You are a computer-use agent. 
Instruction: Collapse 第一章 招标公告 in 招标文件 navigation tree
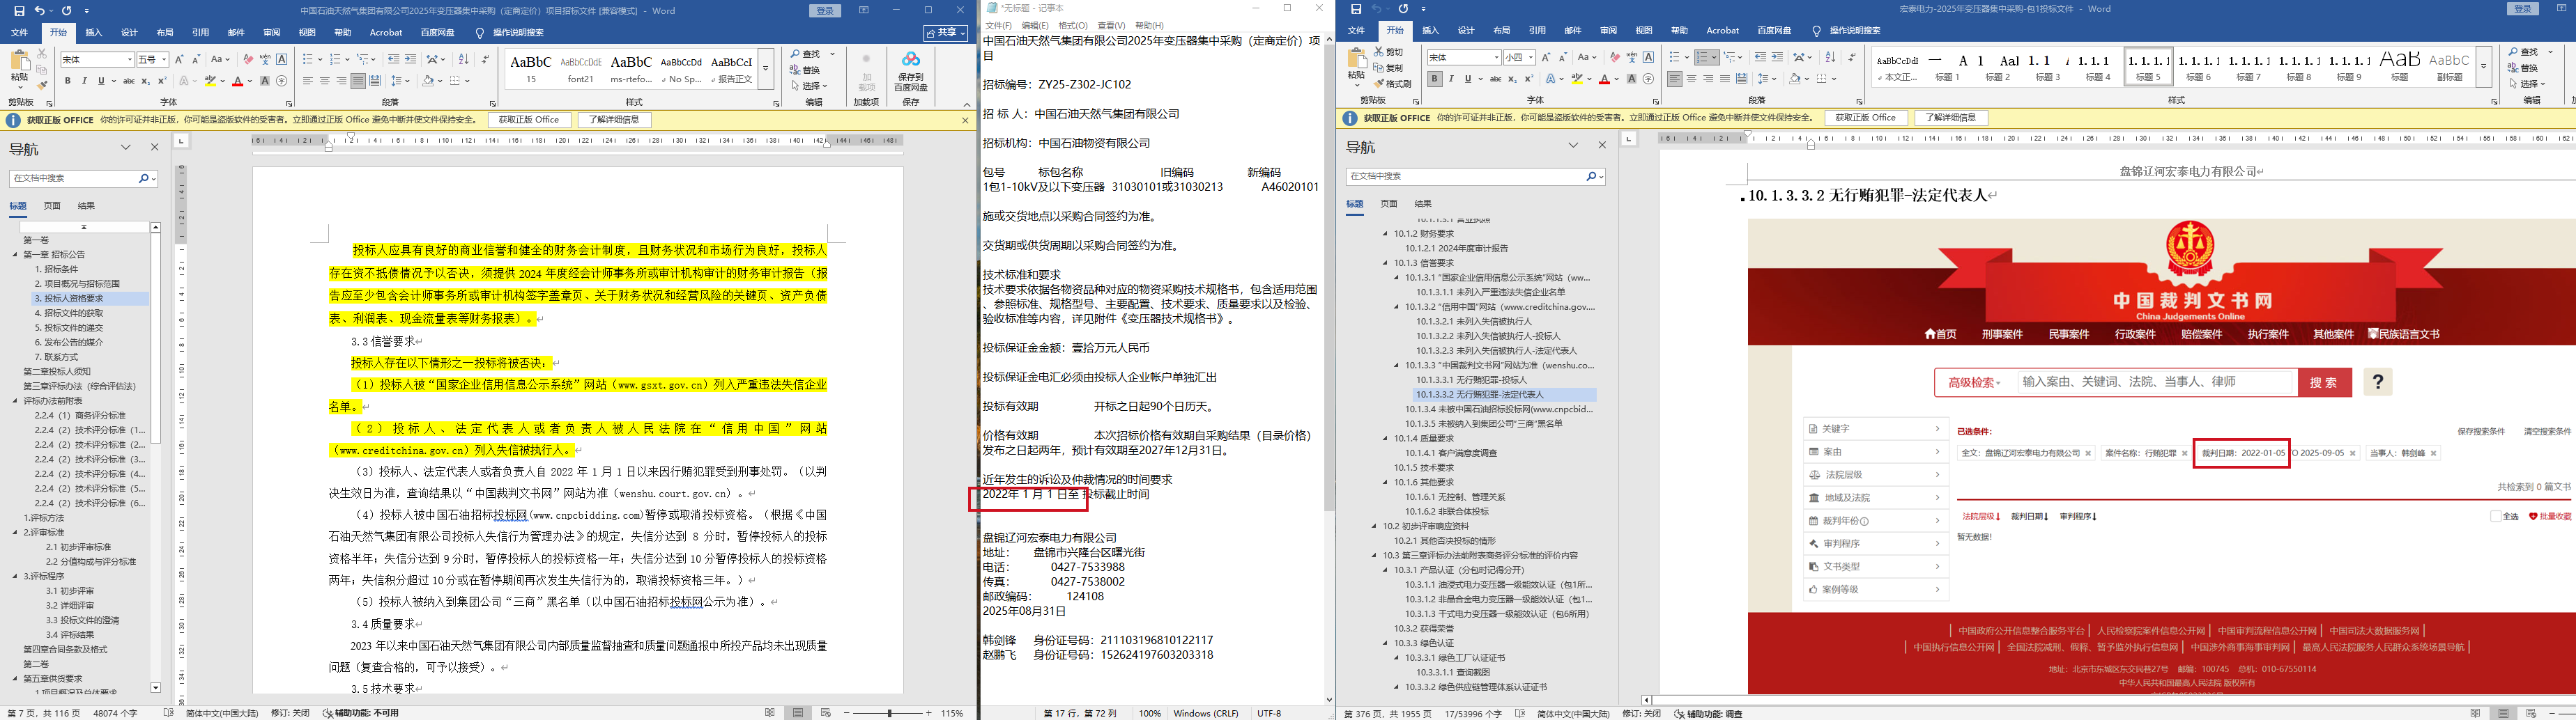pyautogui.click(x=16, y=255)
